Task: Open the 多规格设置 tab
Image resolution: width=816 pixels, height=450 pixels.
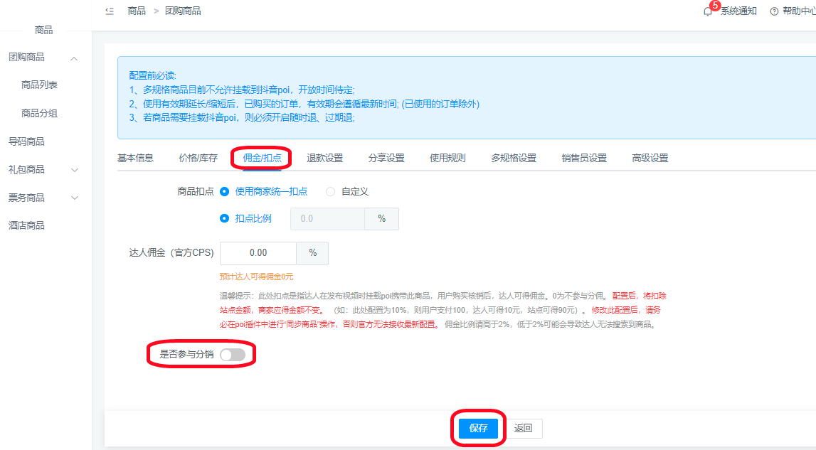Action: 513,158
